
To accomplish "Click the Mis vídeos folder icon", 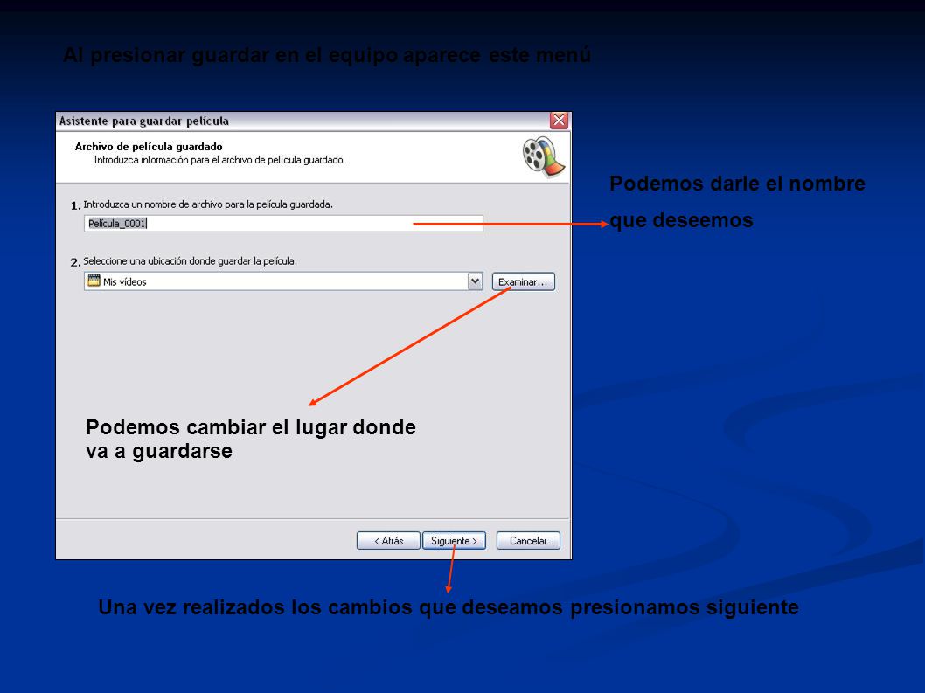I will click(x=94, y=281).
